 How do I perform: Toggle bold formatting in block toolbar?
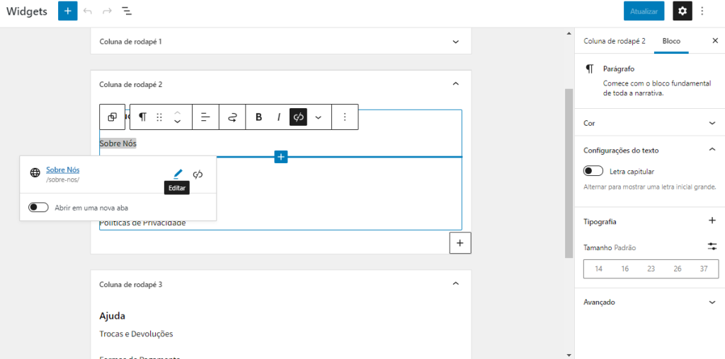[258, 117]
